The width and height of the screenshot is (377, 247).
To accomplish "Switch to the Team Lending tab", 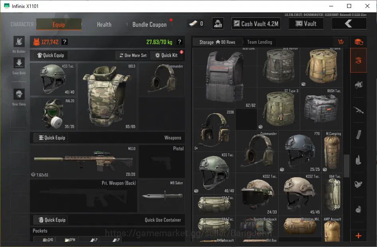I will pyautogui.click(x=259, y=42).
